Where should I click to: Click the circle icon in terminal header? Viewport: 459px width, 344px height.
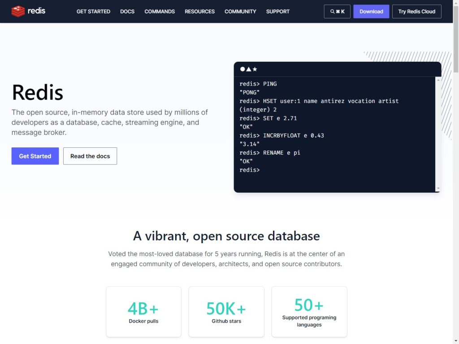[242, 69]
